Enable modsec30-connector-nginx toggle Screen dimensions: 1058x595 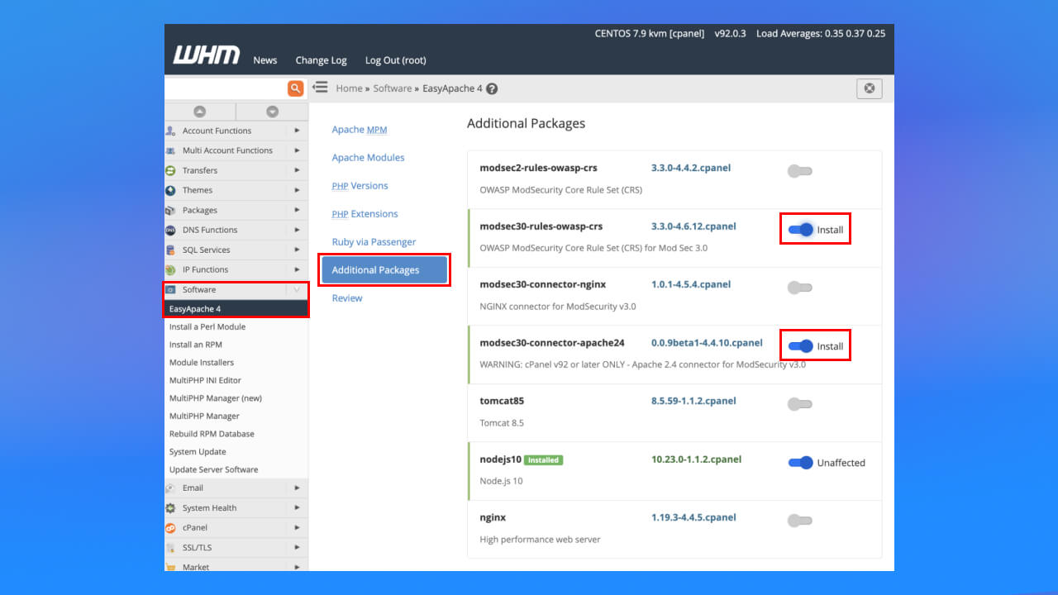tap(800, 288)
